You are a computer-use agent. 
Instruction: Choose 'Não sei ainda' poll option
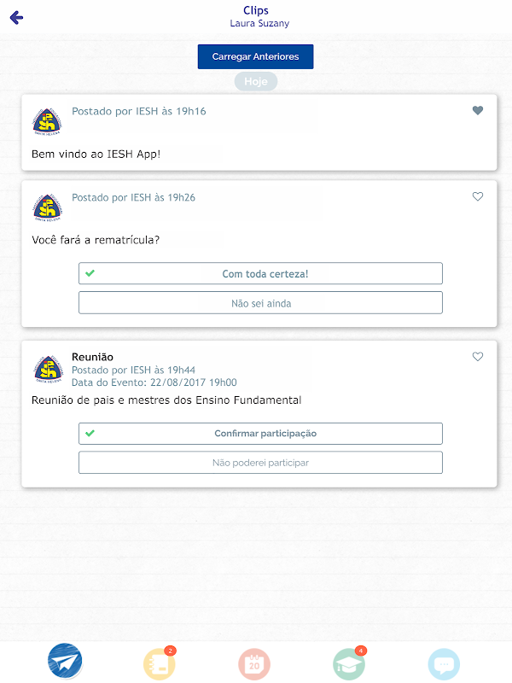tap(260, 303)
